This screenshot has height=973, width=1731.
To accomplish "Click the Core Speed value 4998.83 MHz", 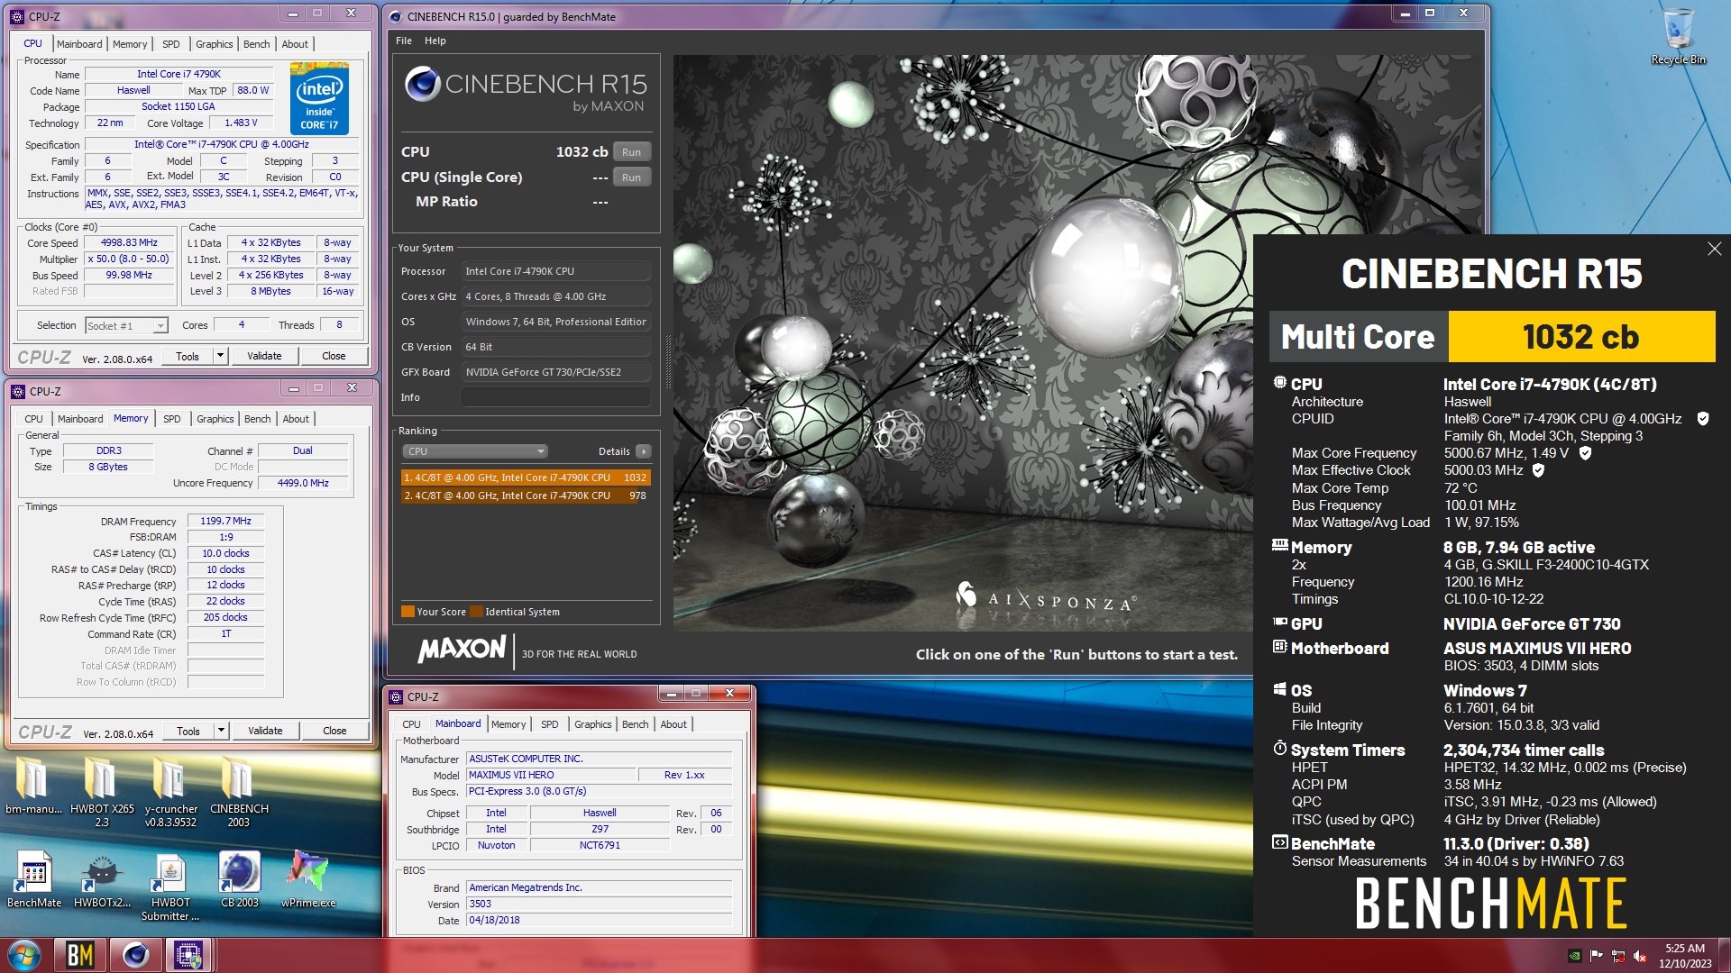I will click(129, 243).
